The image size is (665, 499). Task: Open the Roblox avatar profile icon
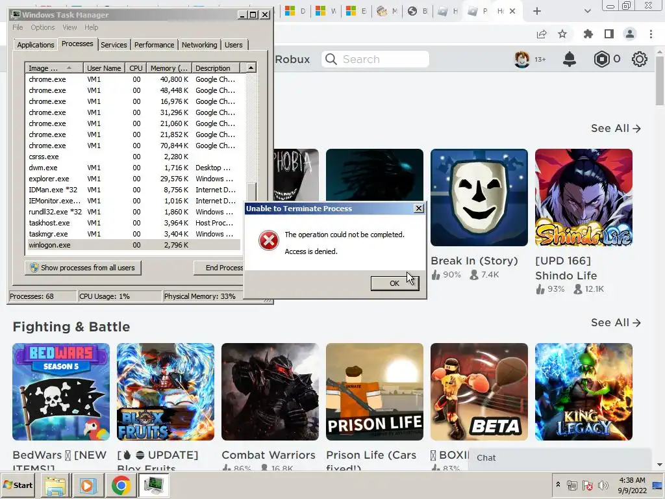(x=521, y=59)
